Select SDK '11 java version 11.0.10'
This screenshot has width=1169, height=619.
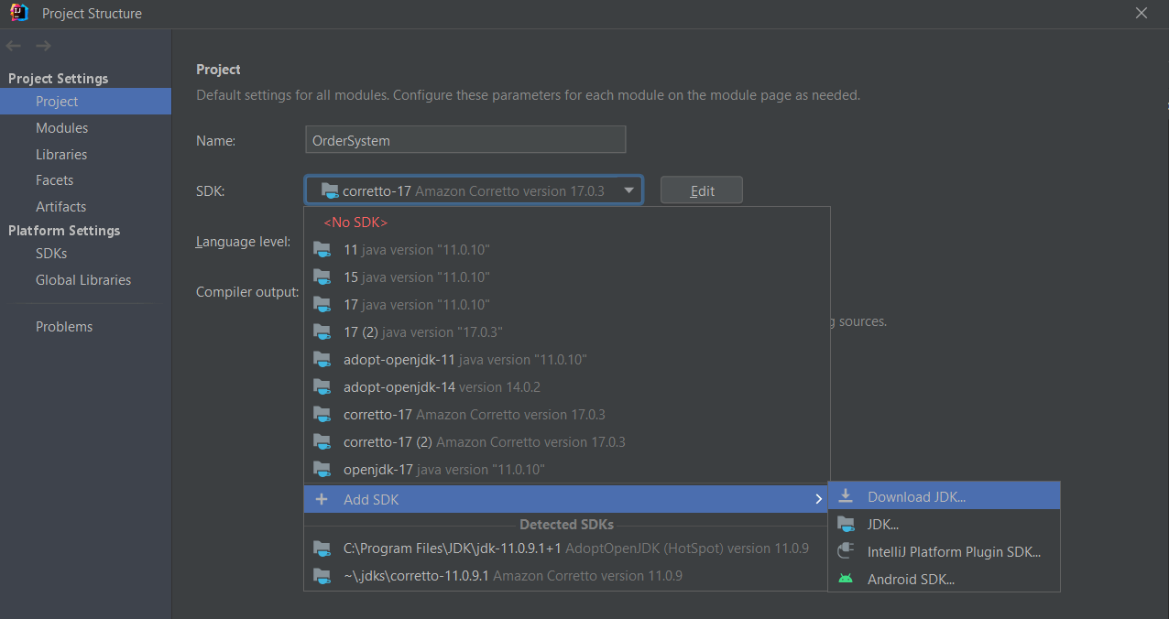[x=566, y=249]
